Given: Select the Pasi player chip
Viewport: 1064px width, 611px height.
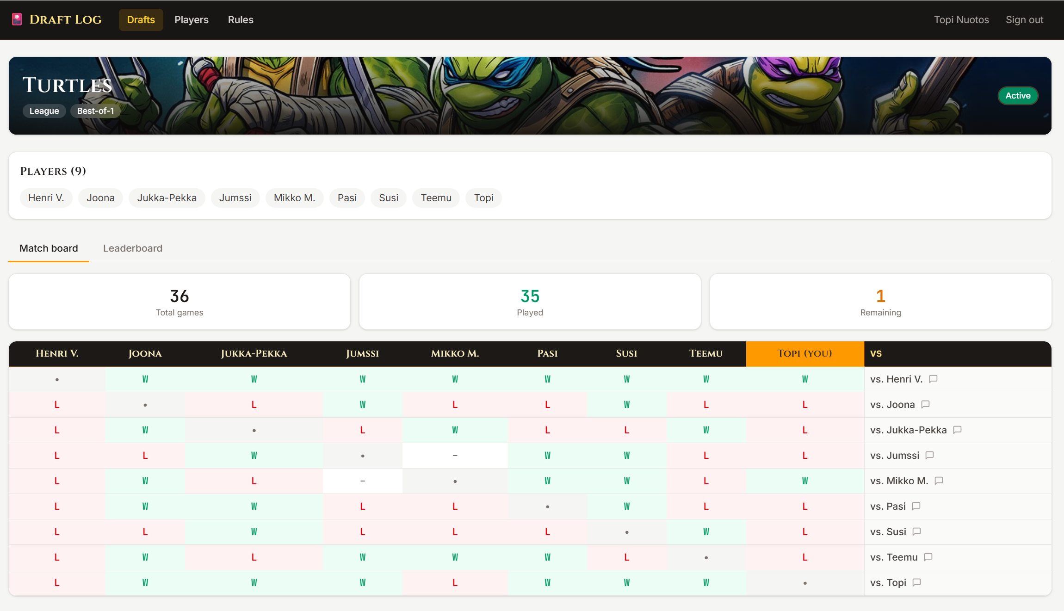Looking at the screenshot, I should [x=347, y=198].
